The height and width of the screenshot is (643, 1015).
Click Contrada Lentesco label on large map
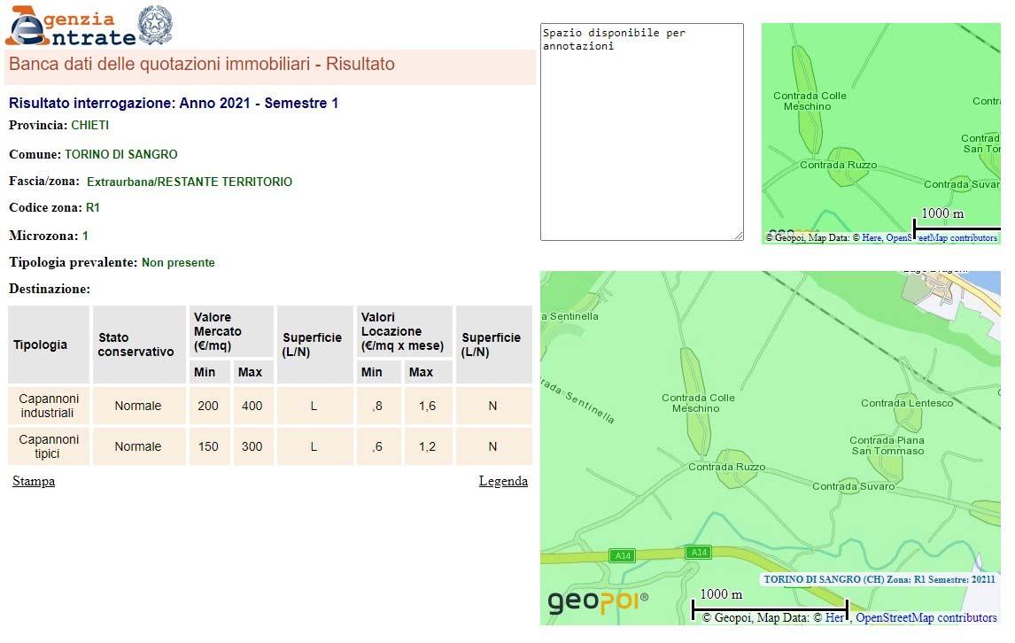click(907, 403)
